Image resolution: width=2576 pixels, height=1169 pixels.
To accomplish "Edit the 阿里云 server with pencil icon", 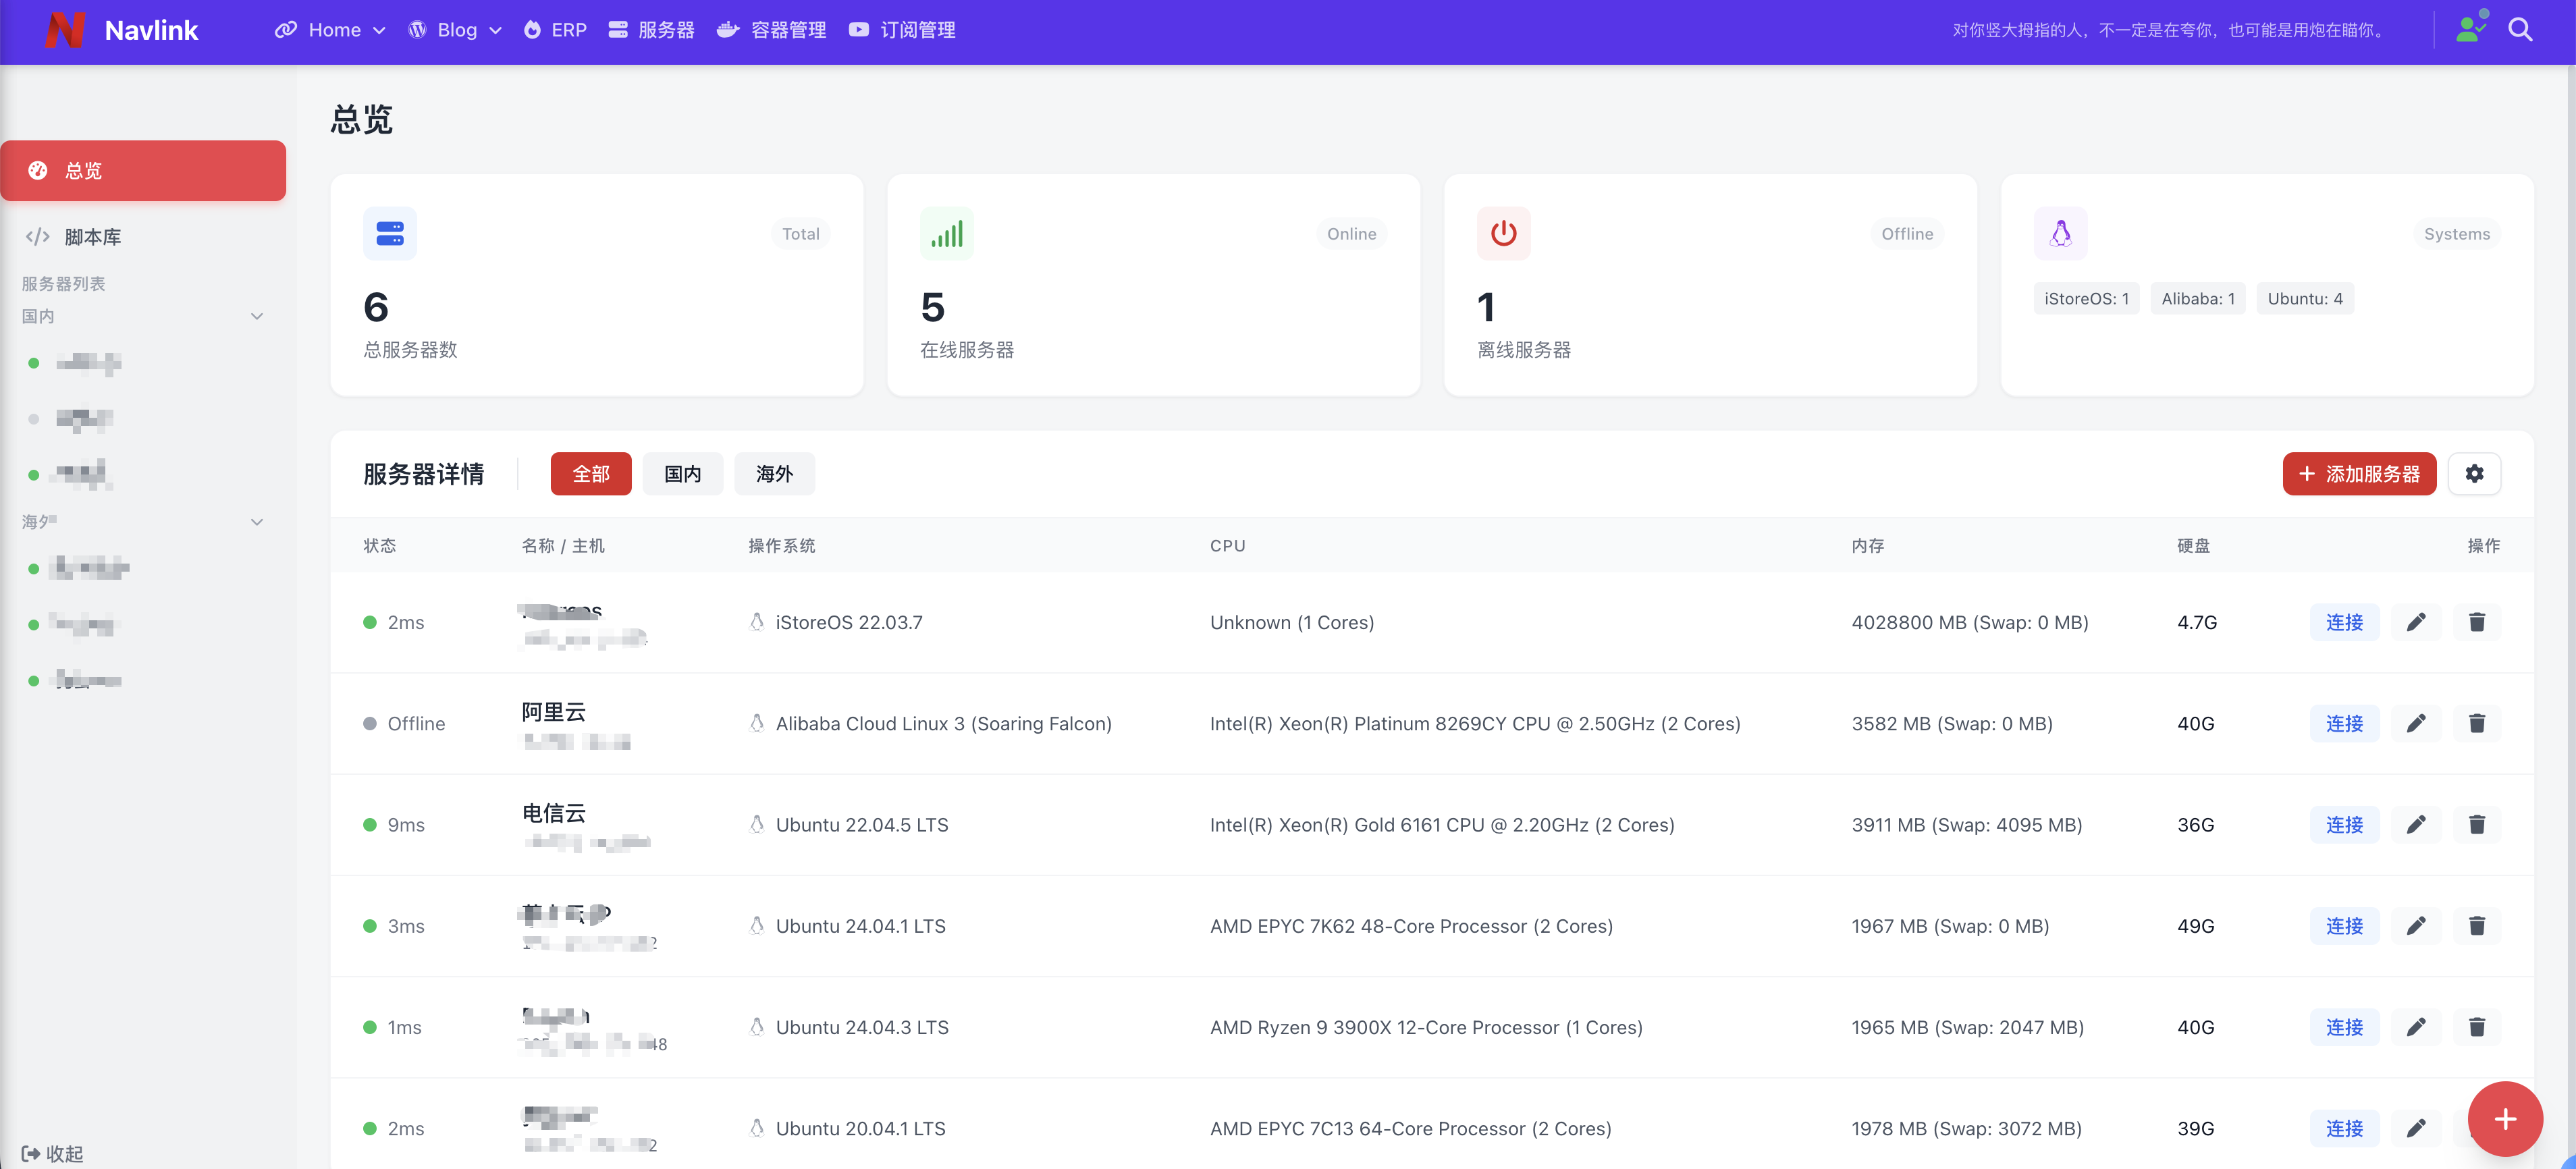I will [x=2415, y=723].
